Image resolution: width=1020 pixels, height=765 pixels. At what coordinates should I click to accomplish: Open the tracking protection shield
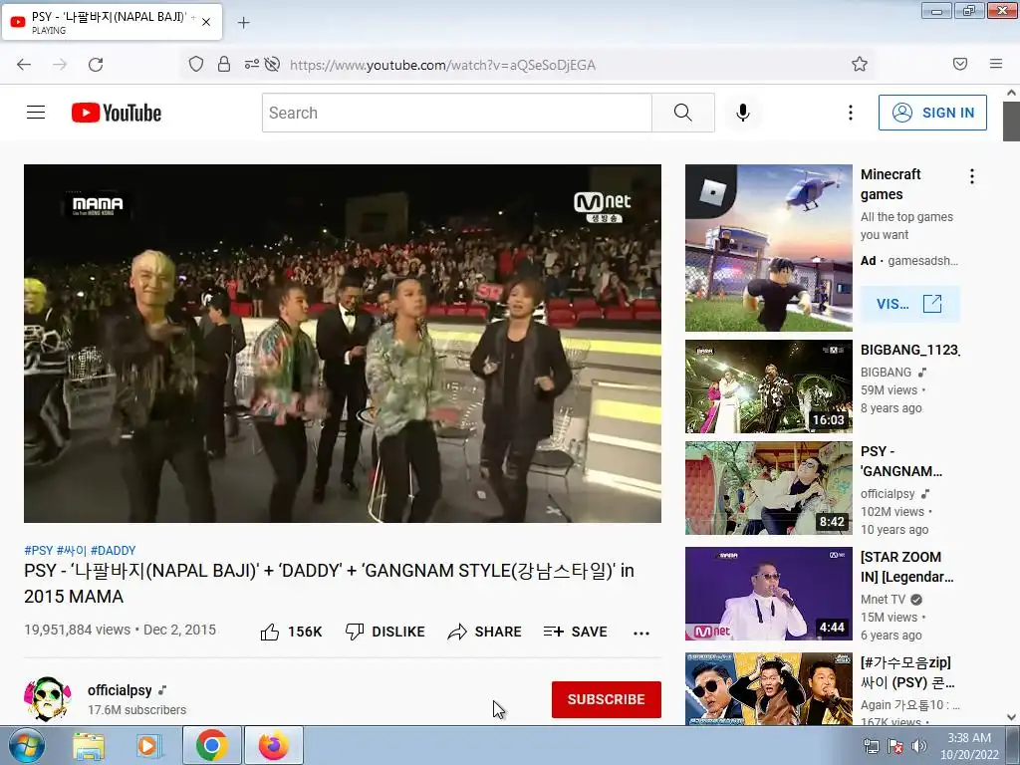pyautogui.click(x=196, y=64)
